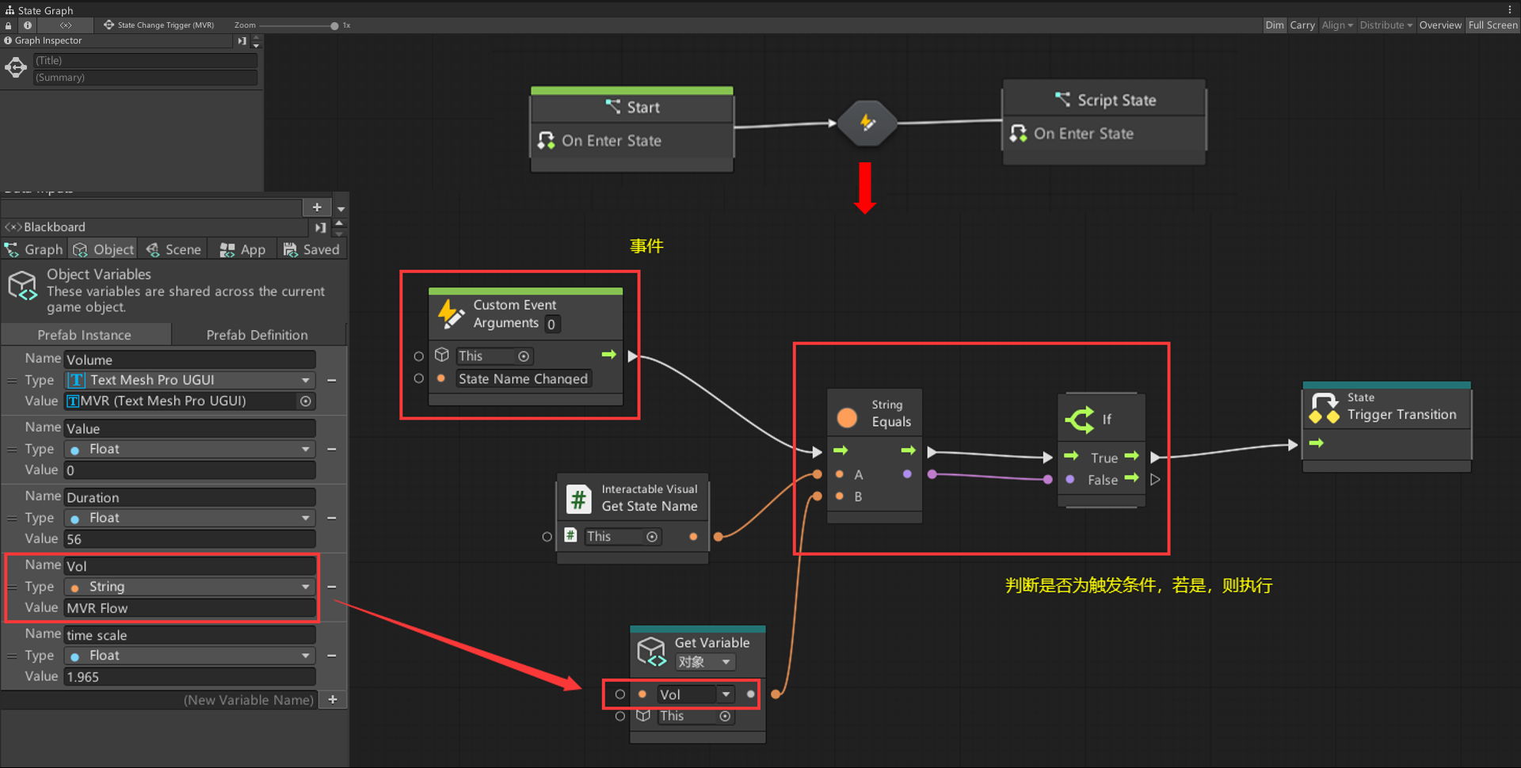This screenshot has height=768, width=1521.
Task: Enable Full Screen mode
Action: (x=1492, y=25)
